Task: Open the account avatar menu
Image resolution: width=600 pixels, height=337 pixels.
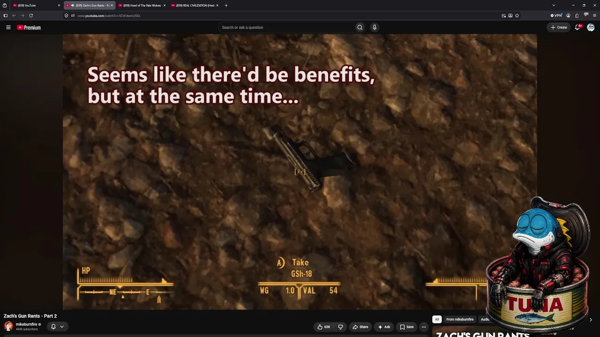Action: [591, 28]
